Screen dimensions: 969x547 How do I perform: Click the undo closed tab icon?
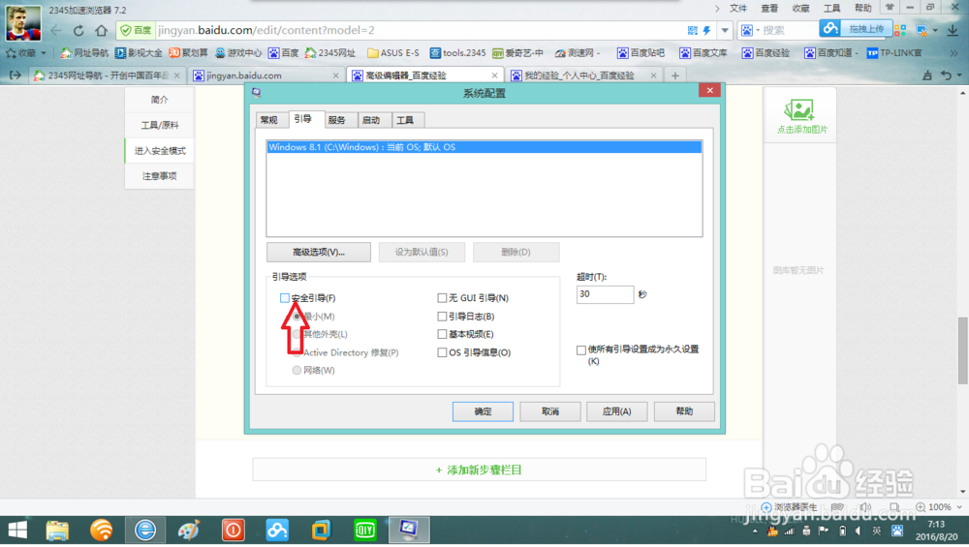[946, 76]
